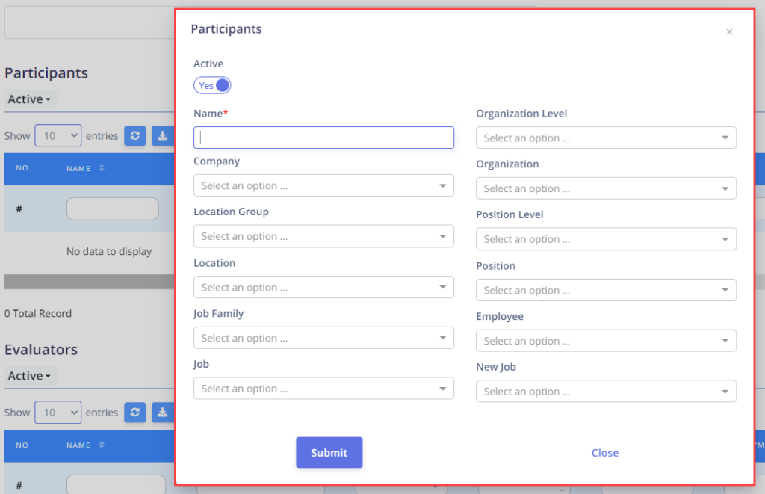Sort Evaluators table by Name column
Screen dimensions: 765x494
coord(102,445)
